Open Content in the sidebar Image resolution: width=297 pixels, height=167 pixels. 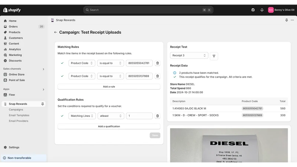(14, 43)
